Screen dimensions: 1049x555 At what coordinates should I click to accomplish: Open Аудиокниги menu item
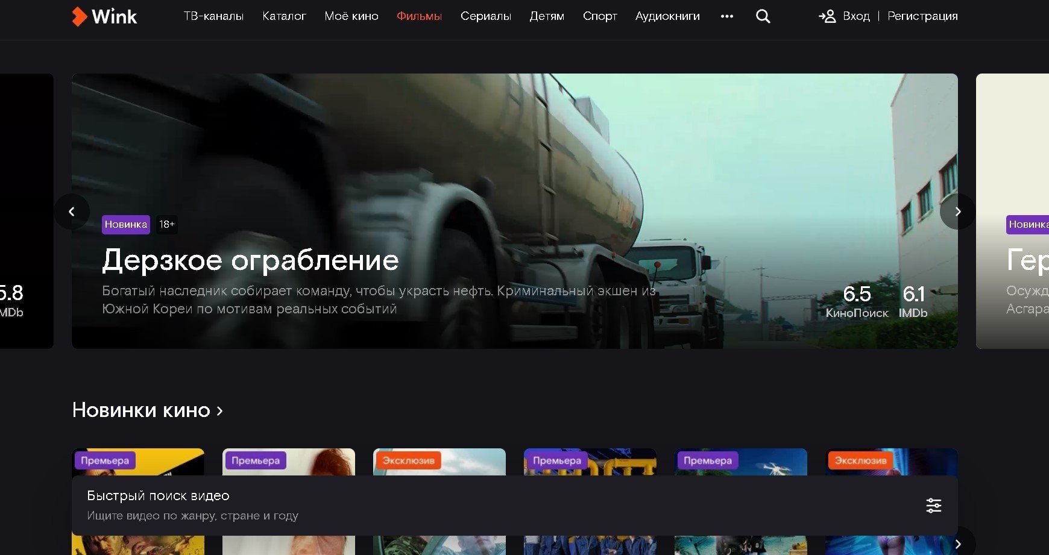[x=667, y=16]
